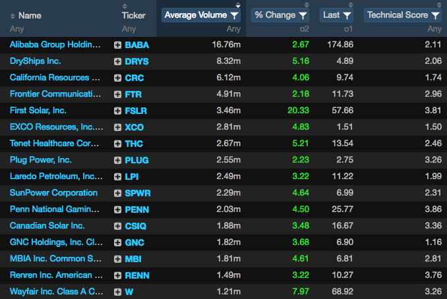The width and height of the screenshot is (447, 299).
Task: Sort by Ticker using its sort arrows
Action: 125,6
